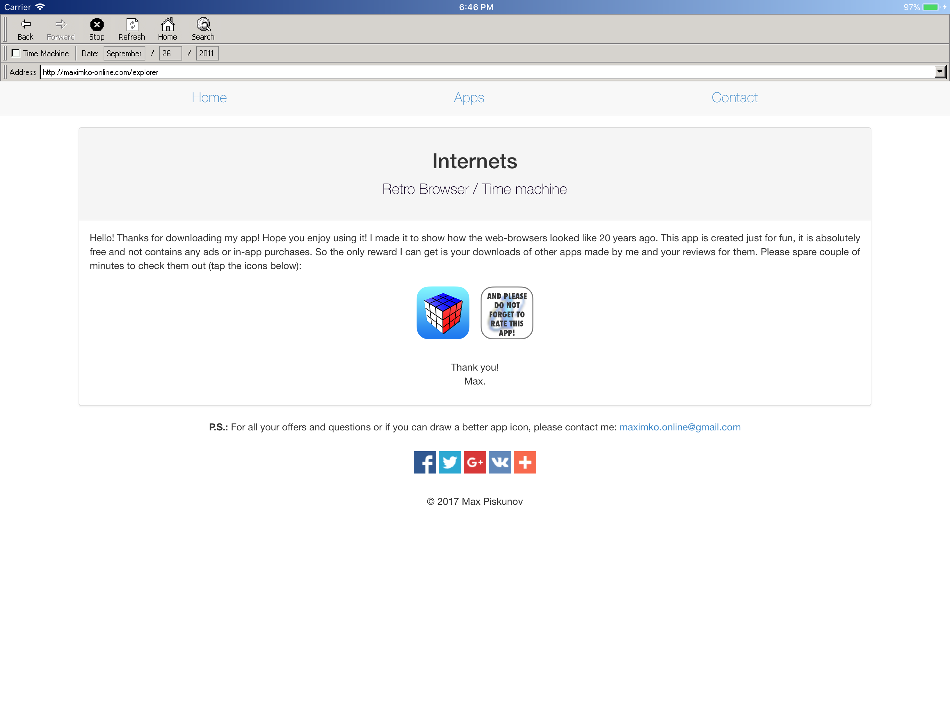Click the September month field
Viewport: 950px width, 712px height.
click(x=124, y=53)
